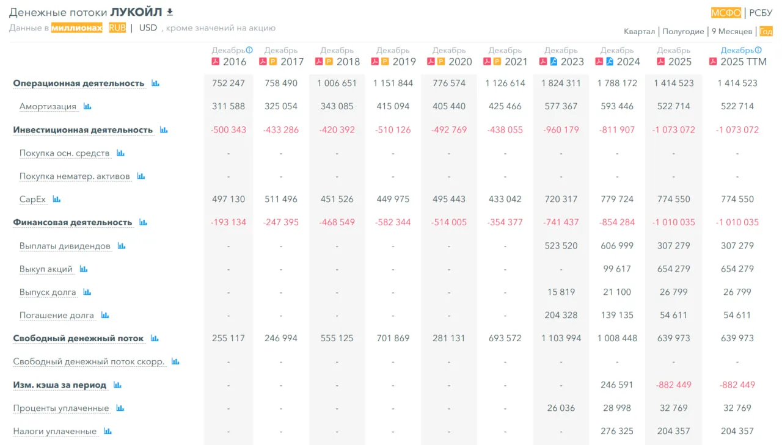Switch display currency to USD
782x445 pixels.
pos(148,27)
